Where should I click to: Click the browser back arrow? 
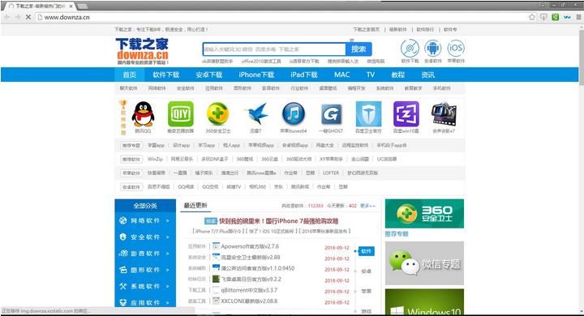[x=7, y=17]
